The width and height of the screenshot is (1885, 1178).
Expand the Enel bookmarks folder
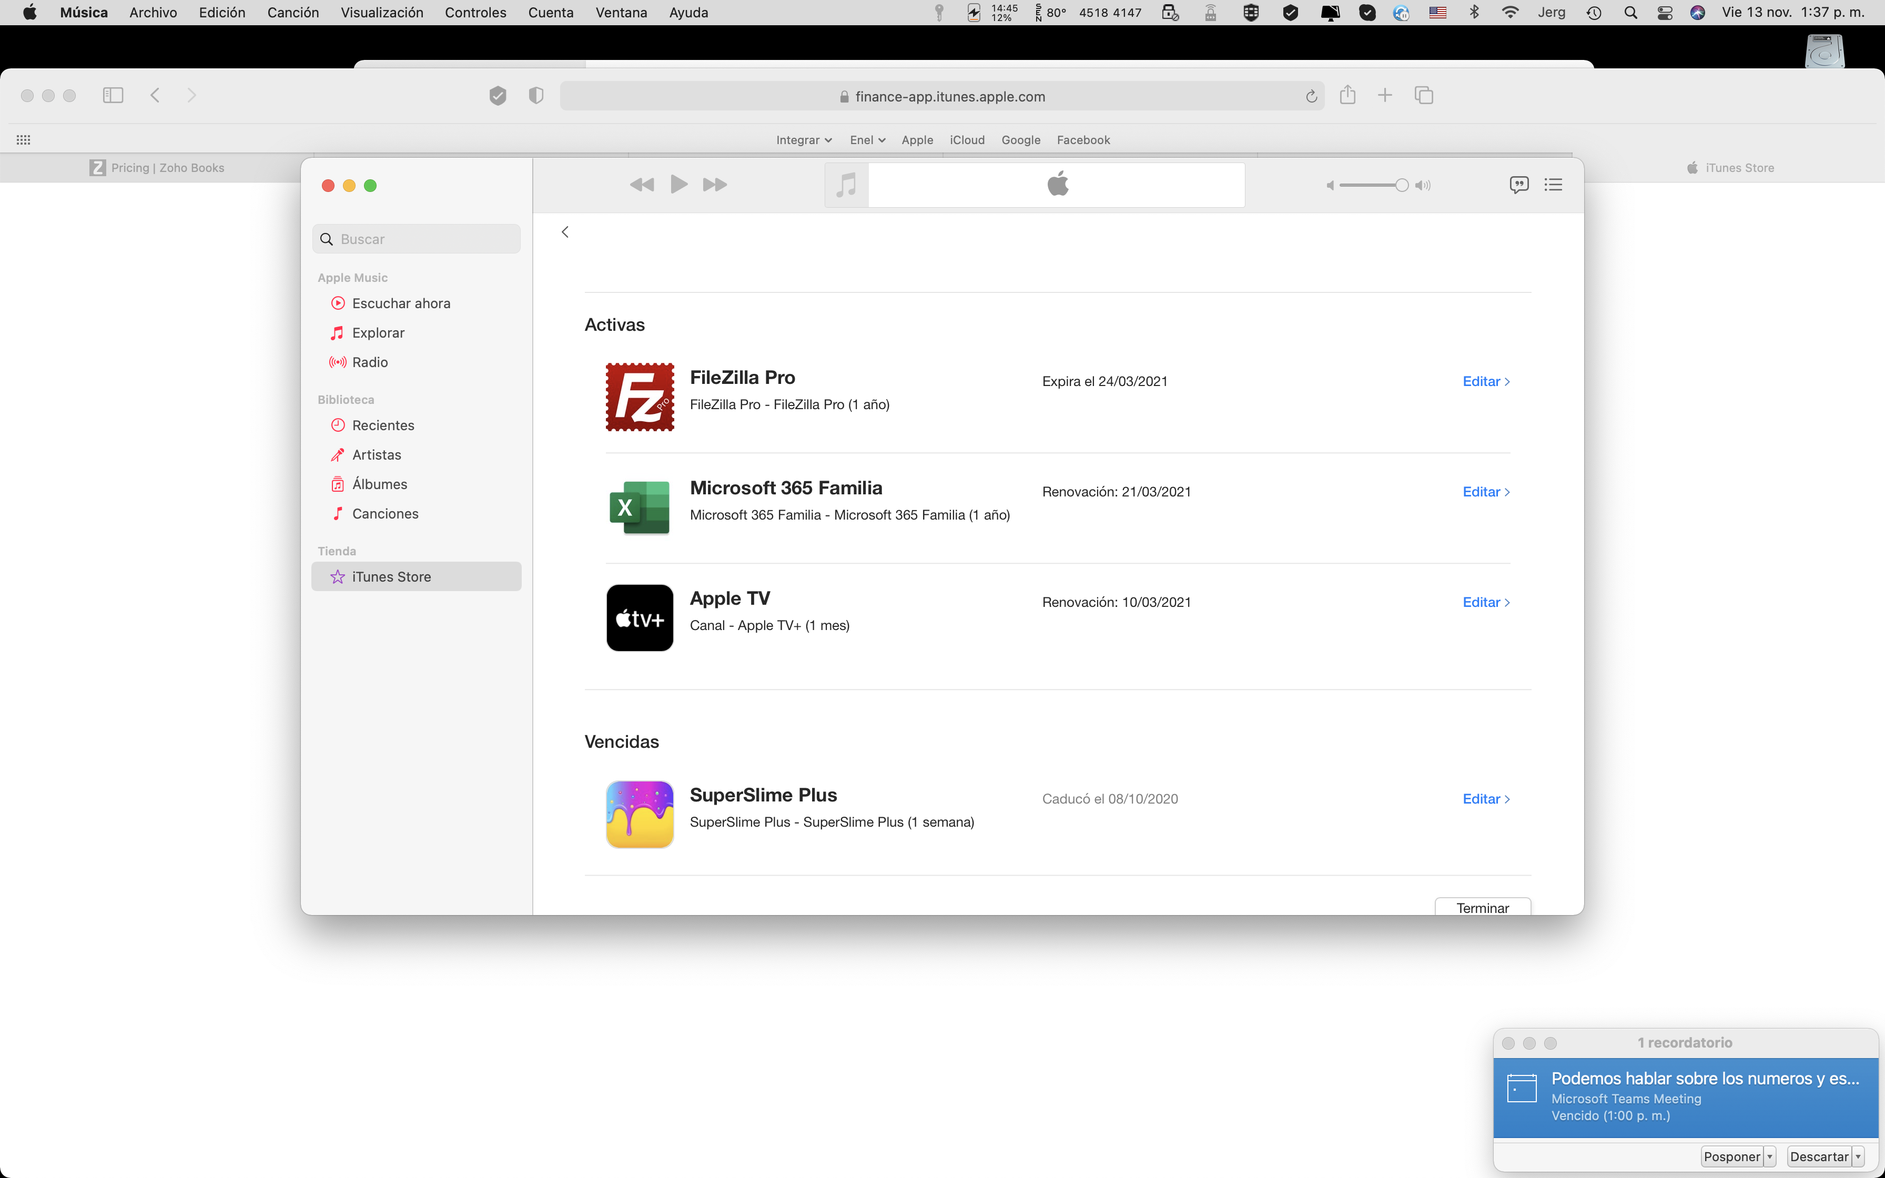(867, 140)
